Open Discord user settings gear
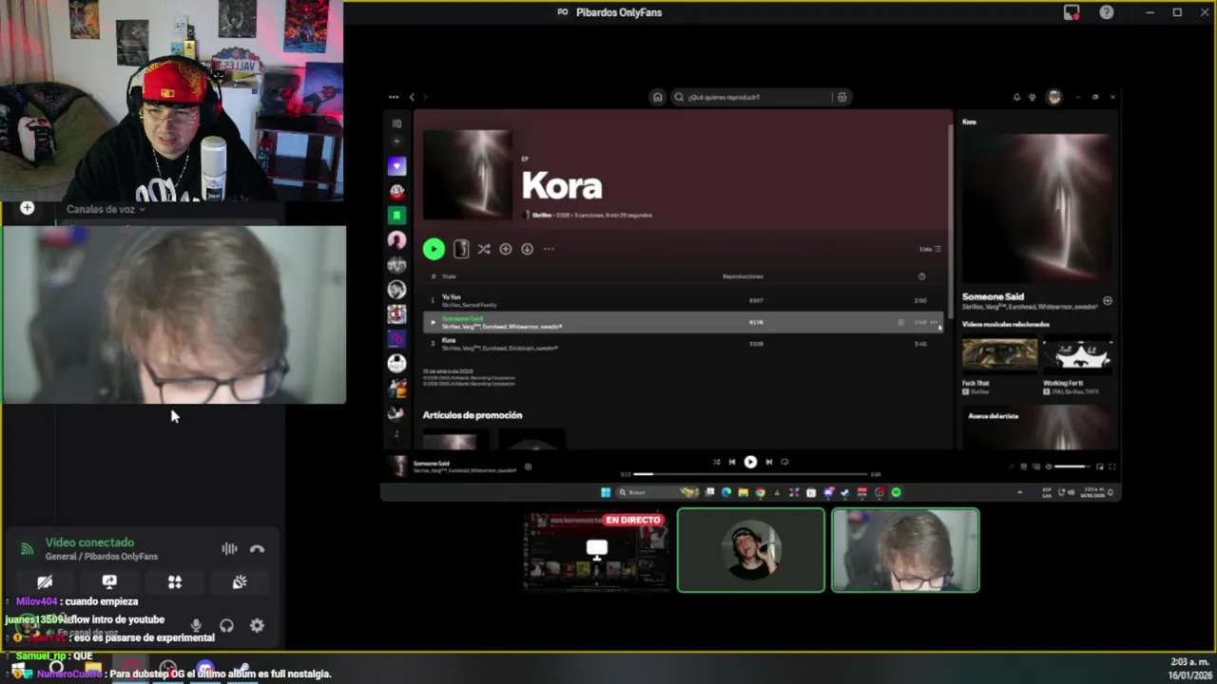The height and width of the screenshot is (684, 1217). [x=257, y=625]
